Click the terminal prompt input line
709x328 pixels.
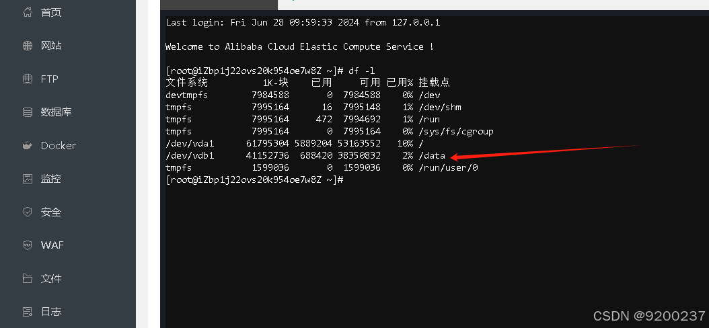[255, 180]
